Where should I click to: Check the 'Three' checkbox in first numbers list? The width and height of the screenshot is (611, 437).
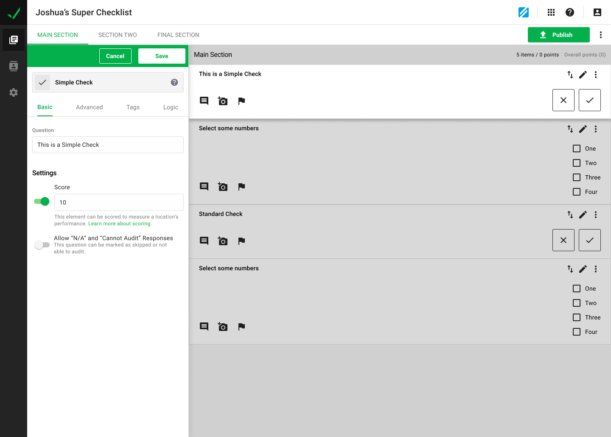tap(577, 177)
